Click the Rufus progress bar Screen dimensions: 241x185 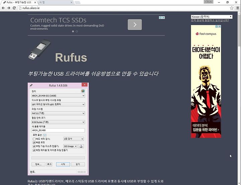point(58,158)
